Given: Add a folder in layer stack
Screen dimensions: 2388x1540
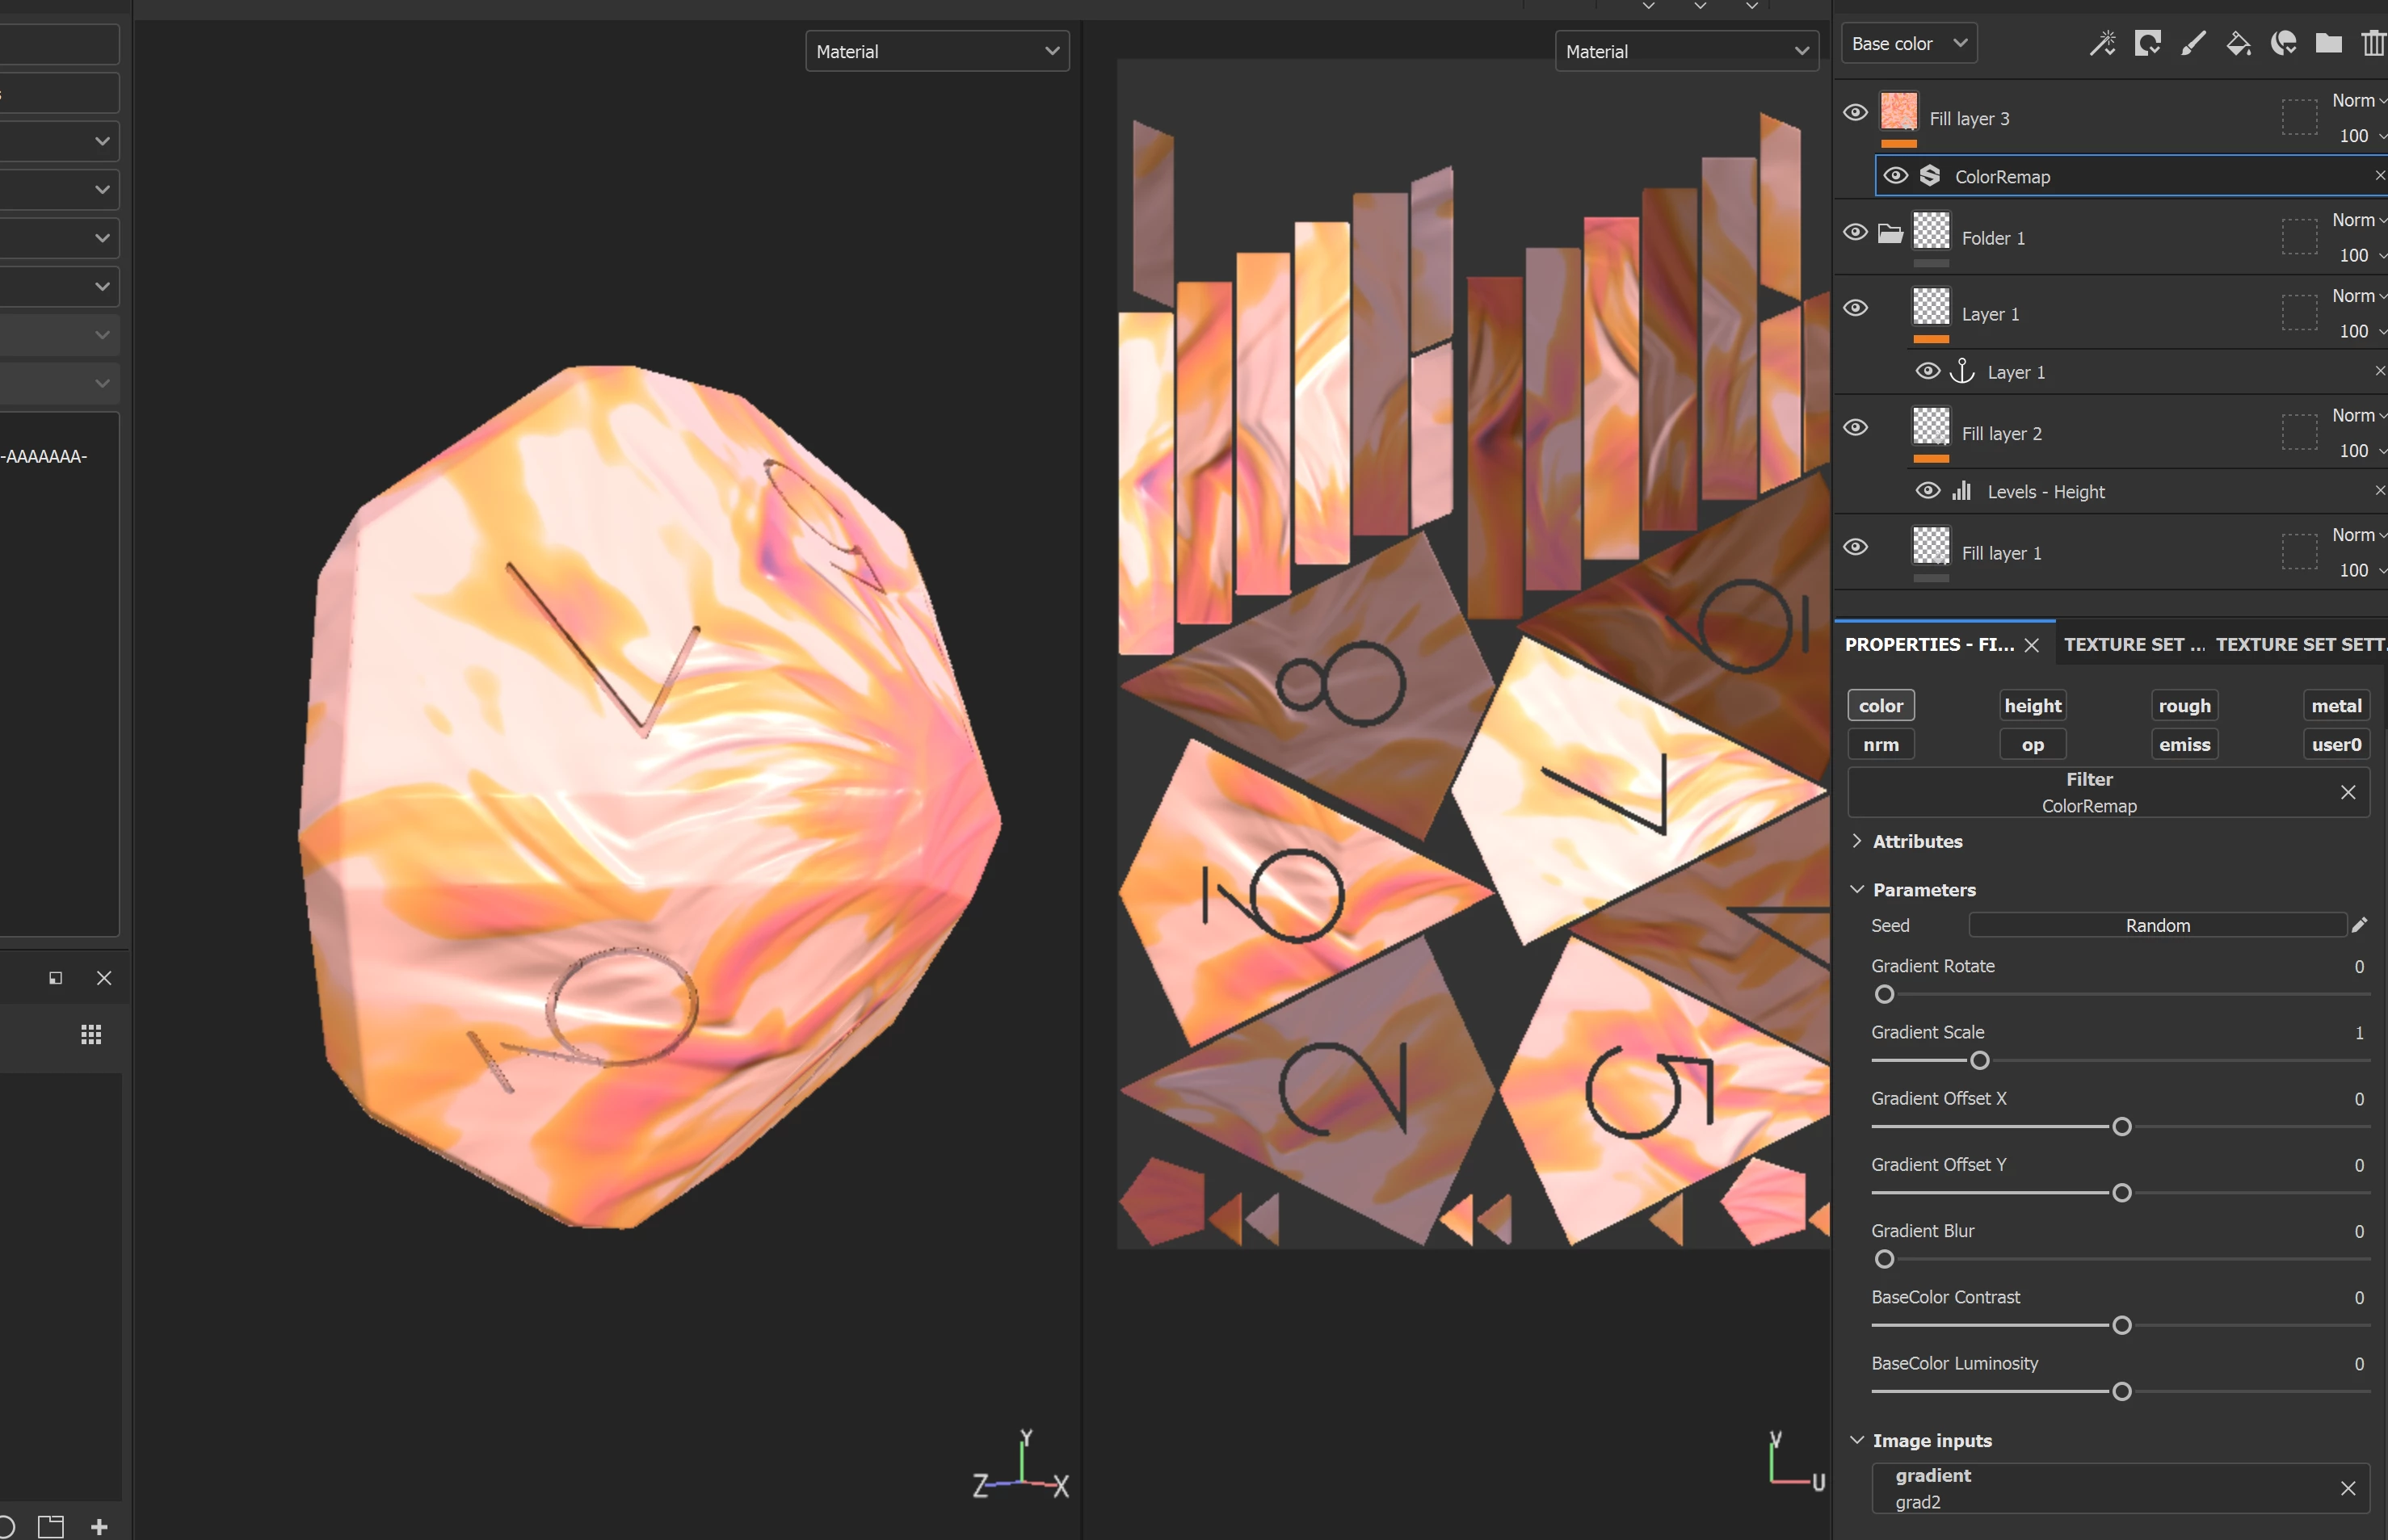Looking at the screenshot, I should click(x=2328, y=43).
